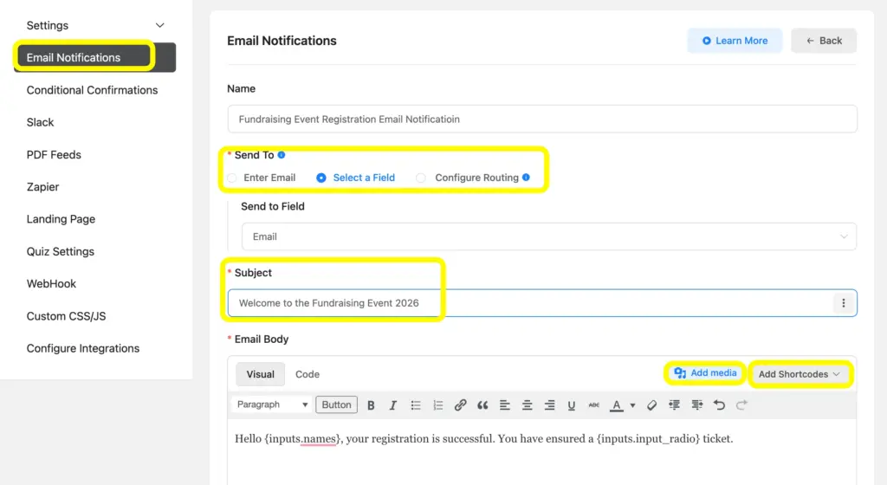The width and height of the screenshot is (887, 485).
Task: Increase paragraph indent
Action: click(697, 404)
